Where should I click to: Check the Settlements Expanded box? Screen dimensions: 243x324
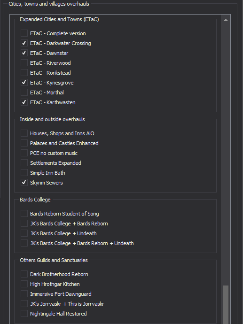[24, 162]
